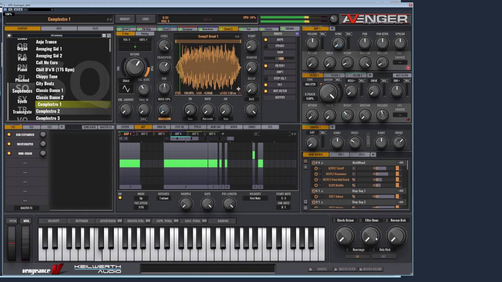Click the MOD wheel
This screenshot has width=502, height=282.
[25, 243]
